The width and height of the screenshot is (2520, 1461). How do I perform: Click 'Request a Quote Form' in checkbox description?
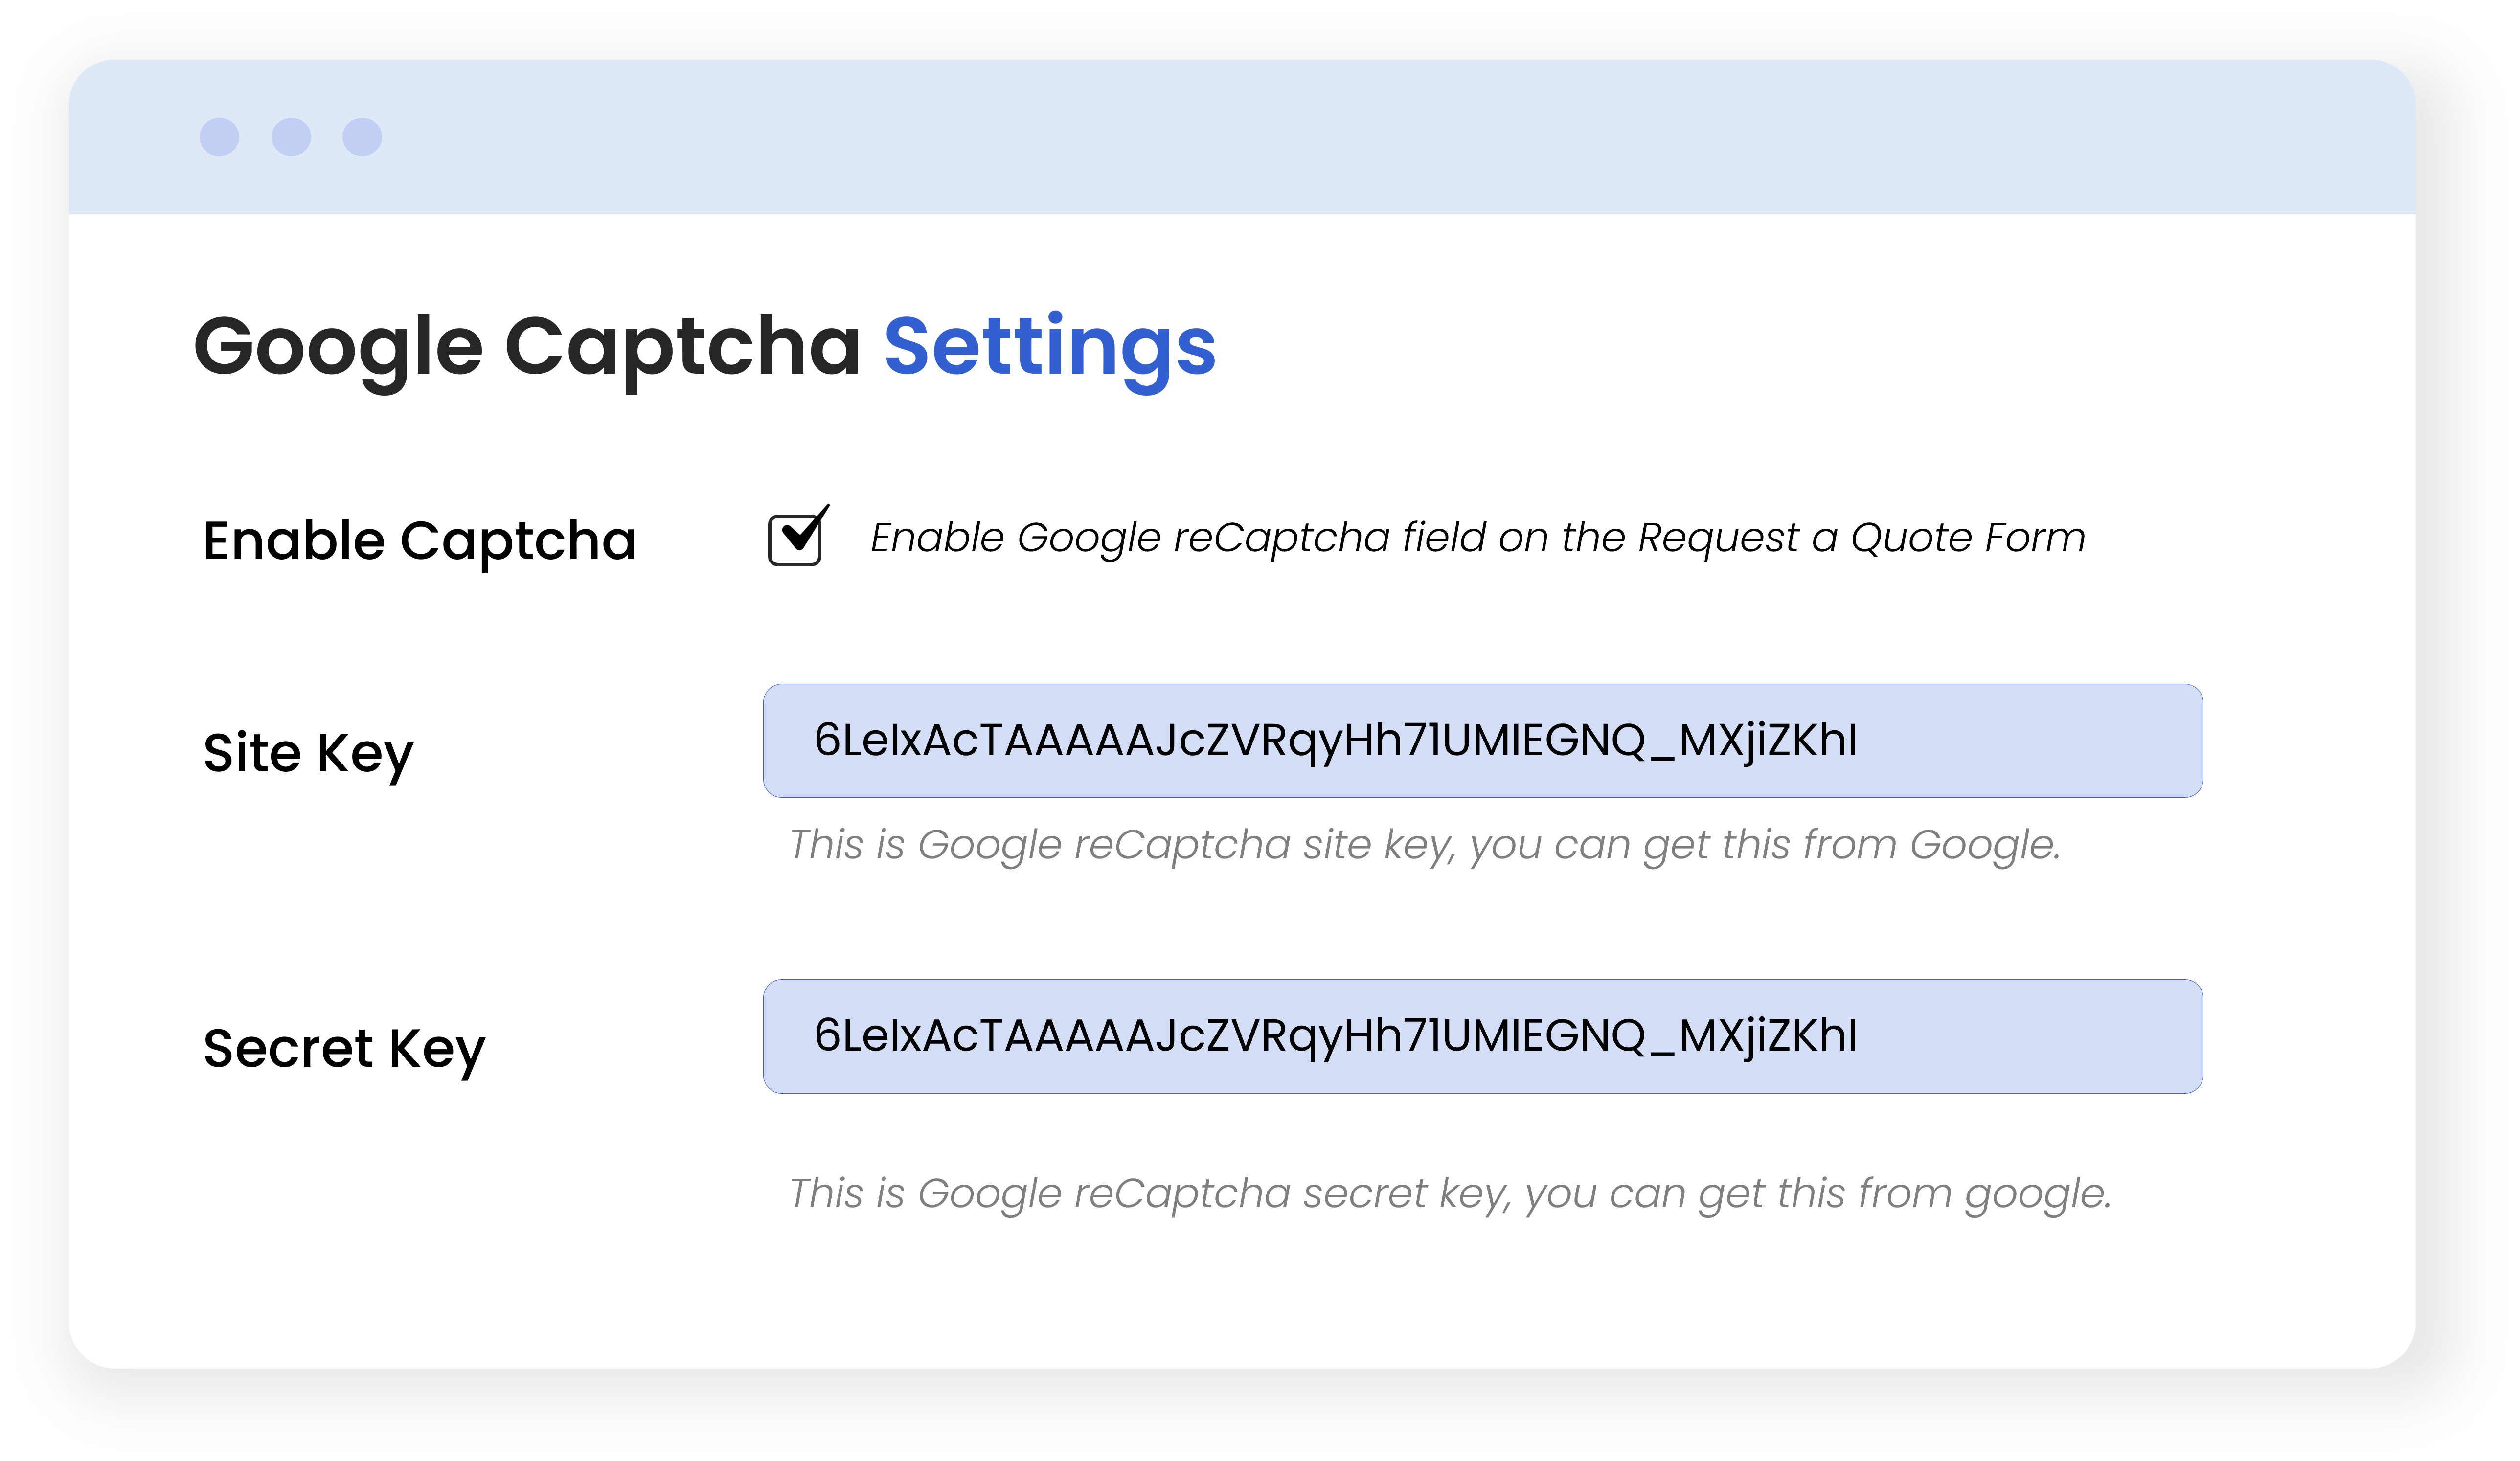pyautogui.click(x=1862, y=538)
